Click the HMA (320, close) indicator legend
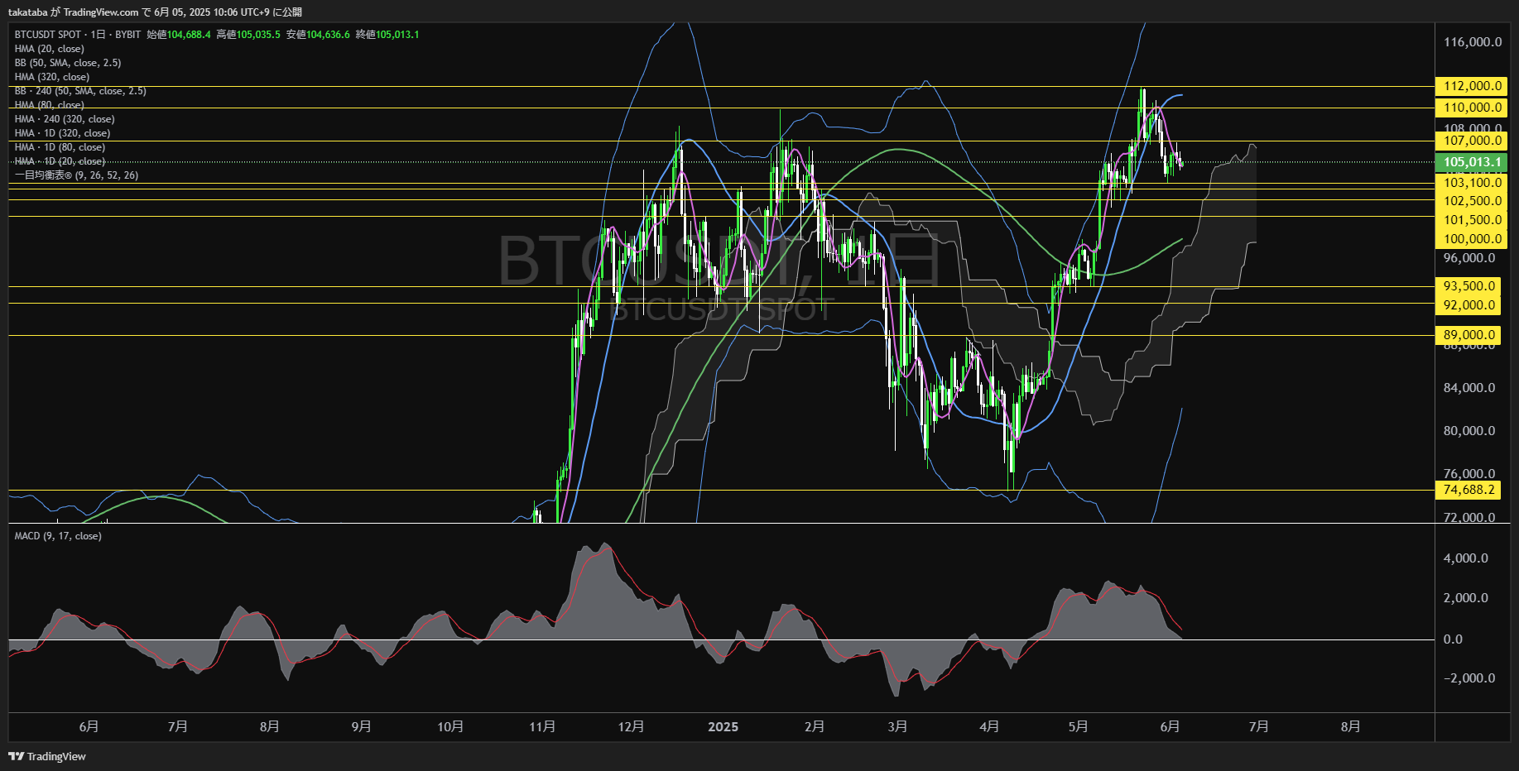 pyautogui.click(x=52, y=77)
